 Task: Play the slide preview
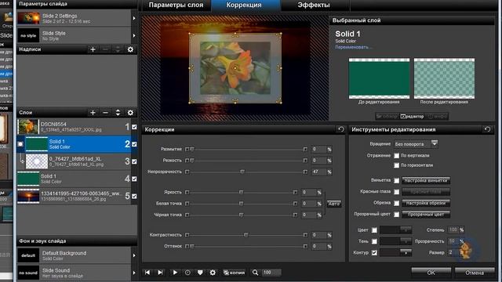pos(175,273)
